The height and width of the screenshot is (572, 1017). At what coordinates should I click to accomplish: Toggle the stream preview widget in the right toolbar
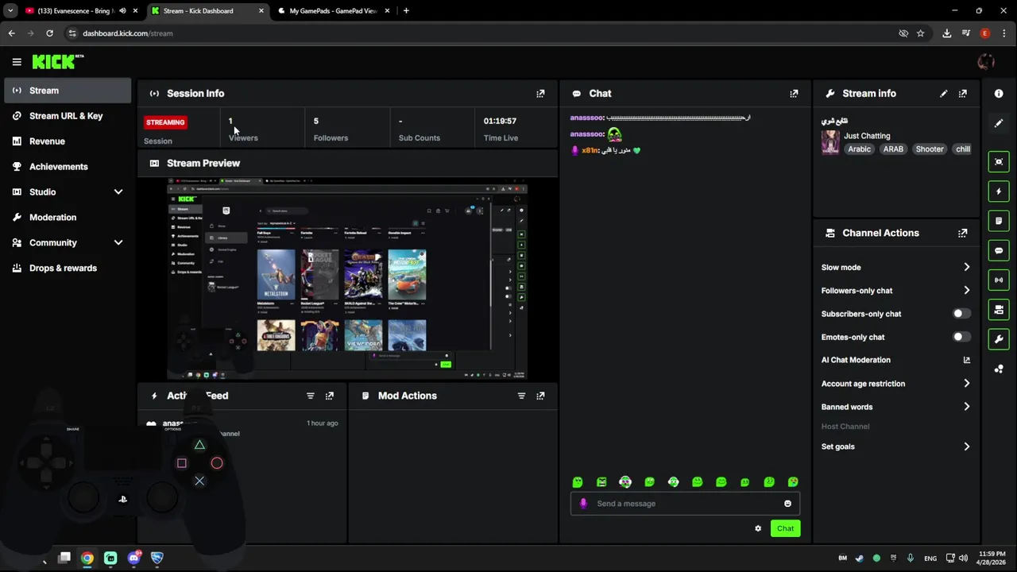tap(999, 162)
